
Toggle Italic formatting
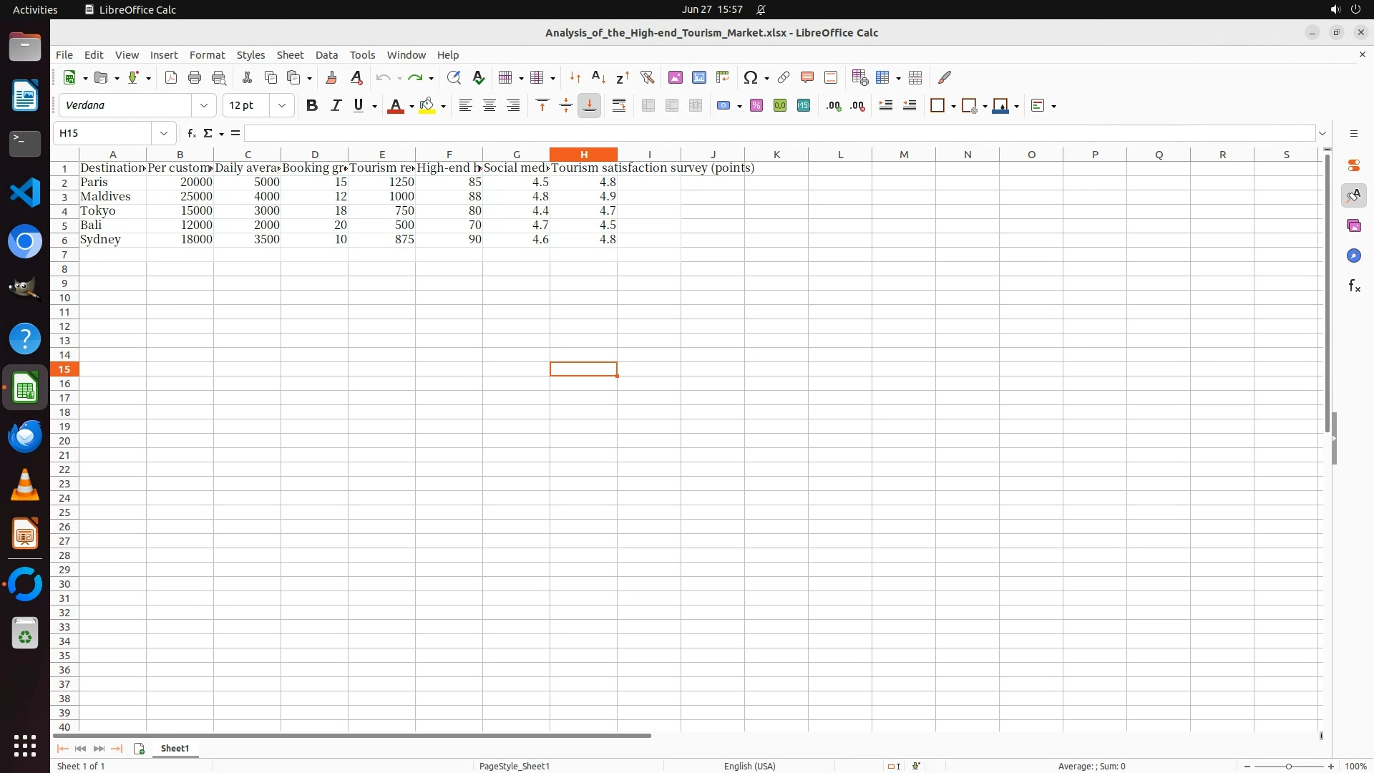(335, 106)
